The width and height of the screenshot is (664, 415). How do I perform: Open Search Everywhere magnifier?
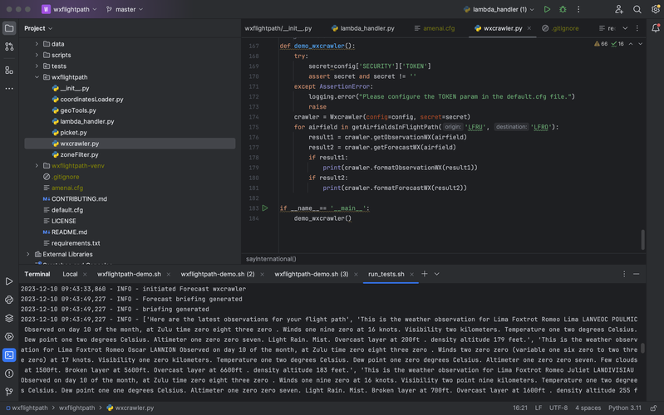637,9
